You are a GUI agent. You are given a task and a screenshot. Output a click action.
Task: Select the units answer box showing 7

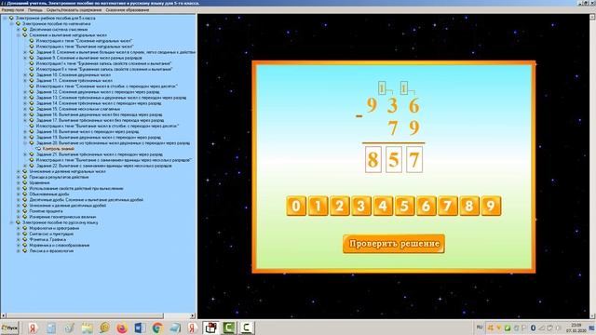tap(414, 159)
